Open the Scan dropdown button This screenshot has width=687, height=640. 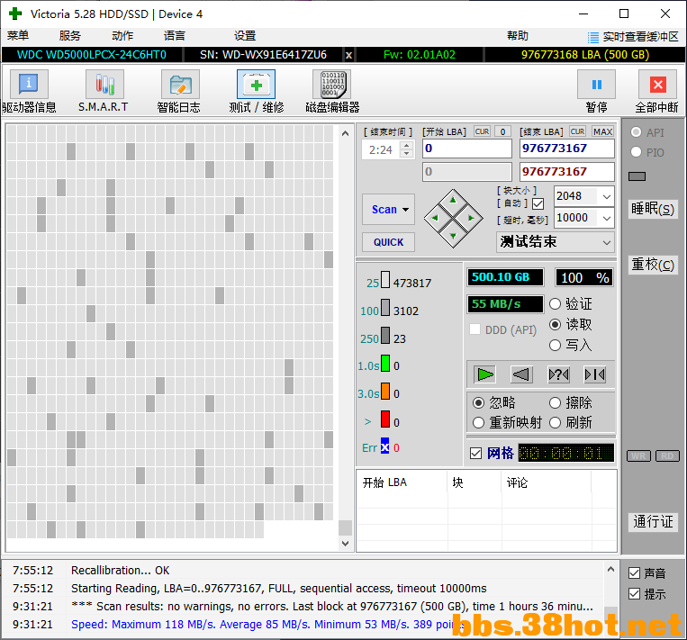tap(389, 210)
